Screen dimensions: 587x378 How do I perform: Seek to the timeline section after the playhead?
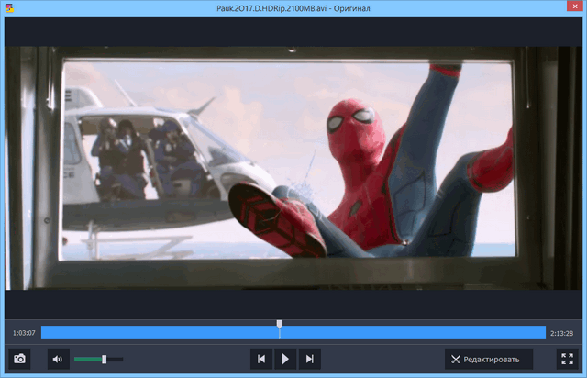(x=413, y=332)
